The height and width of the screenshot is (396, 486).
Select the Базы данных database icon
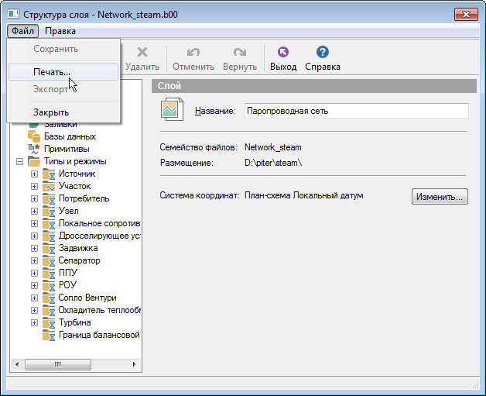click(x=34, y=136)
